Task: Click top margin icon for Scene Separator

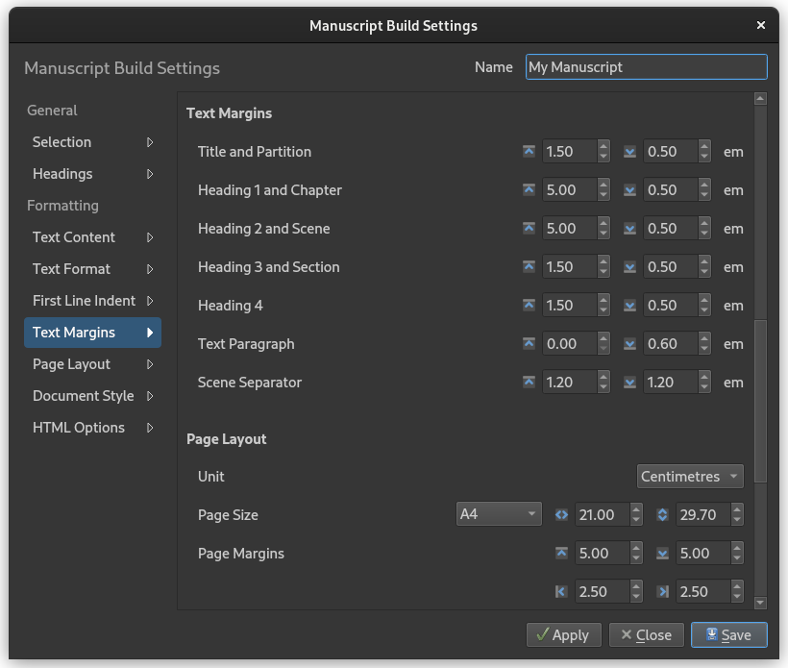Action: 529,382
